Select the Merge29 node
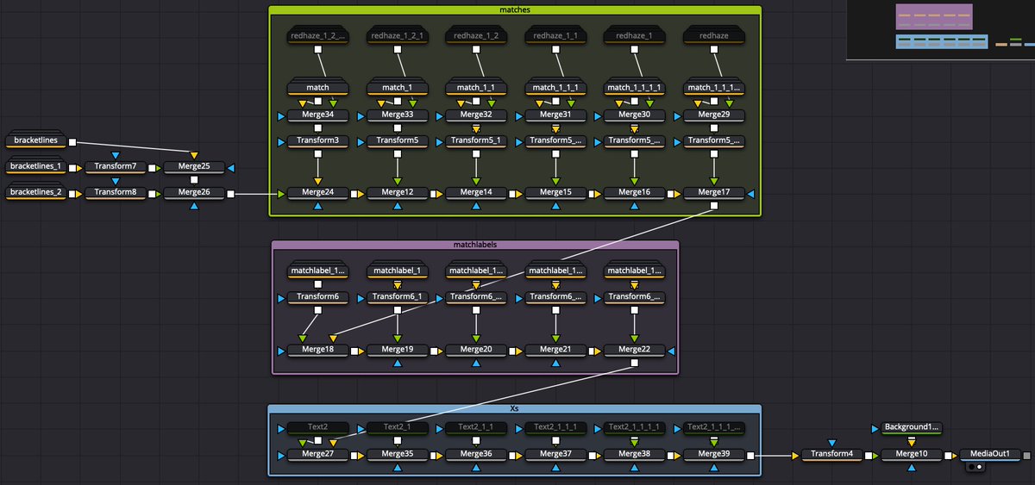 coord(713,115)
